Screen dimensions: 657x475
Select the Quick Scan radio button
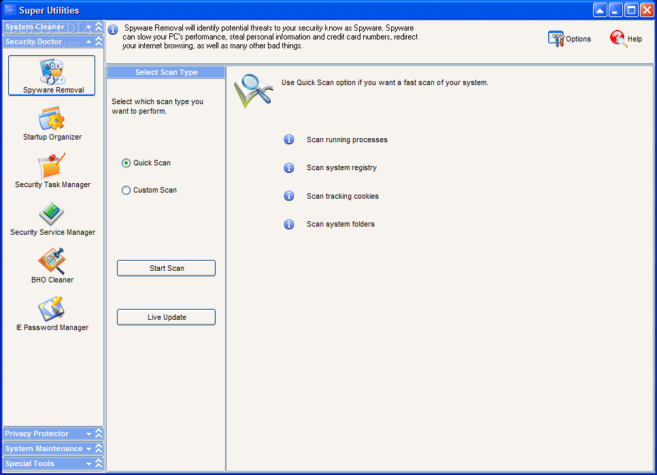pyautogui.click(x=126, y=163)
